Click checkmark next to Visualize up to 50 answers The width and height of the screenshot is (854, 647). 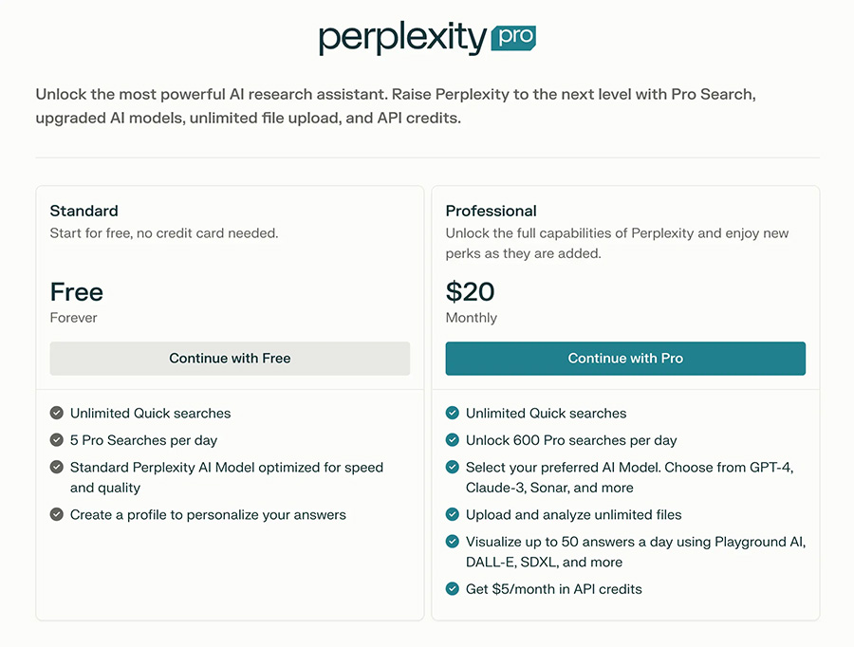pyautogui.click(x=453, y=542)
